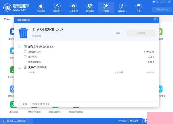Collapse the 缓存文件 tree group
The height and width of the screenshot is (124, 173).
pyautogui.click(x=25, y=46)
